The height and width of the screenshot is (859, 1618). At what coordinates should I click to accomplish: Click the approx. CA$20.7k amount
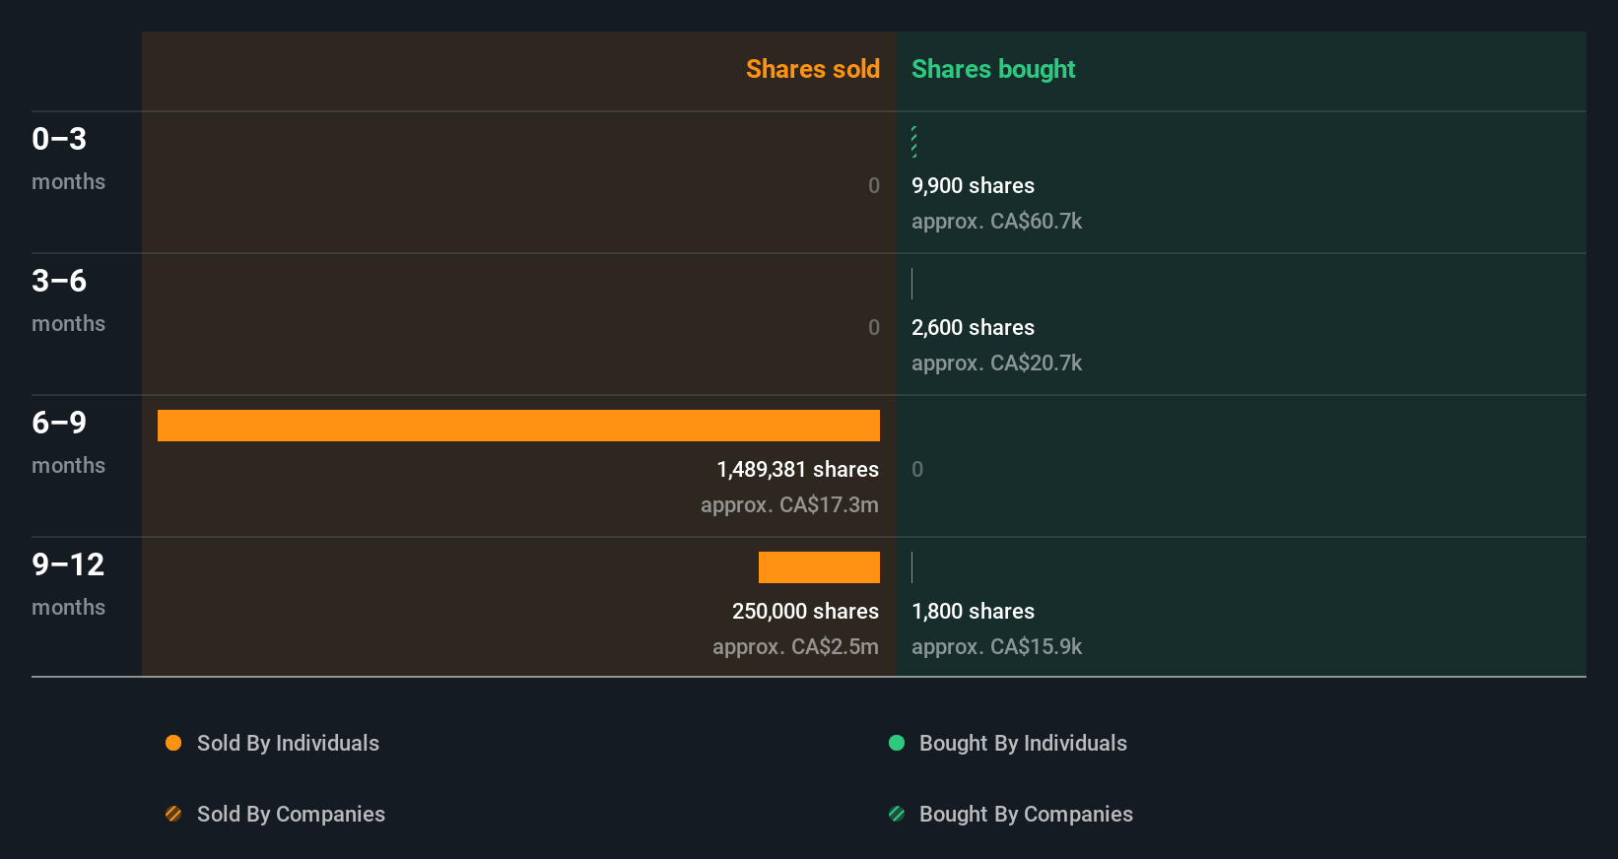[x=996, y=363]
